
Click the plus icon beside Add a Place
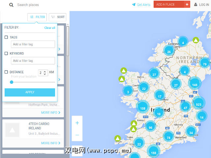(187, 5)
